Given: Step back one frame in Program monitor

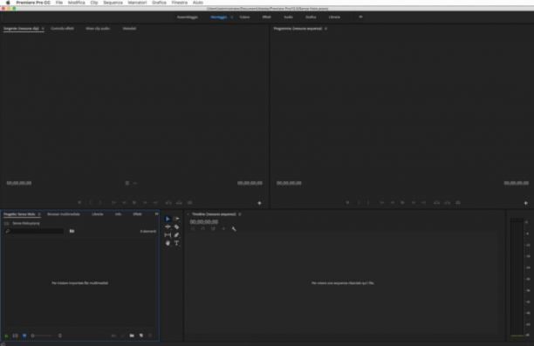Looking at the screenshot, I should point(393,202).
